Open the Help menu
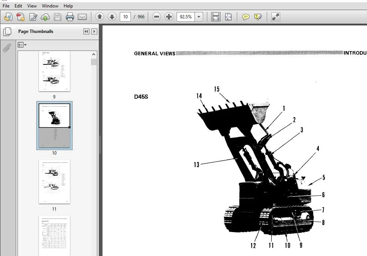Image resolution: width=367 pixels, height=256 pixels. 68,6
